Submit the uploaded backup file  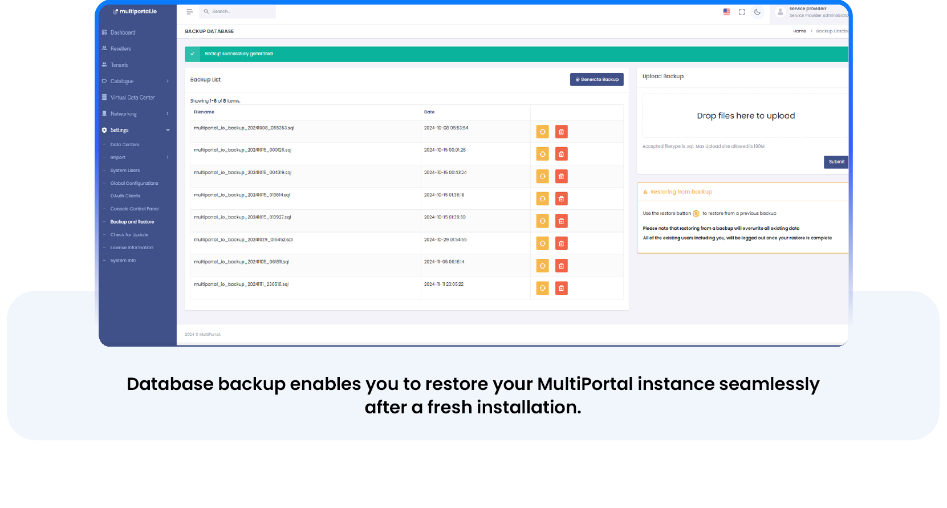click(836, 162)
